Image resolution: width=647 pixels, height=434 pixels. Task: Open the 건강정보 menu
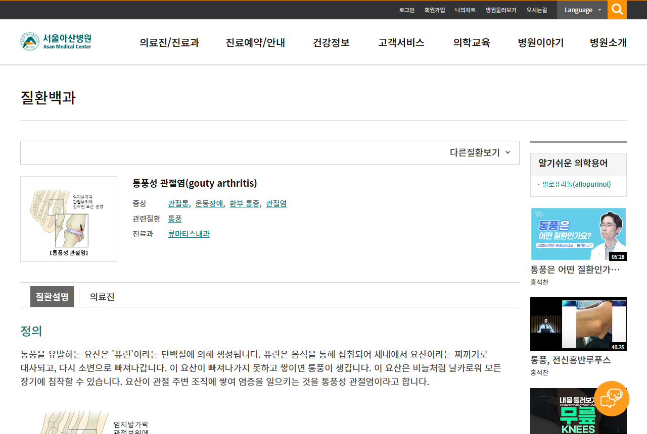pos(331,42)
